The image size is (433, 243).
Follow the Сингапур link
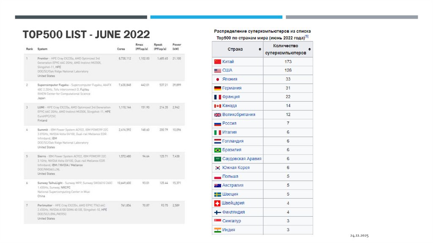[x=232, y=221]
